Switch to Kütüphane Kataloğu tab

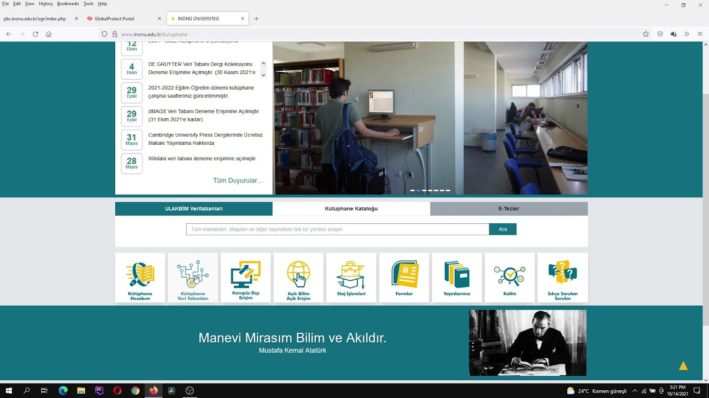(351, 209)
